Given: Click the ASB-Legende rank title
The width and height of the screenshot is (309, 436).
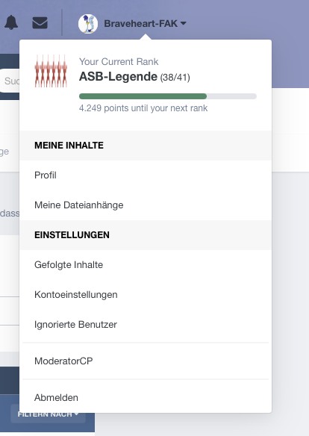Looking at the screenshot, I should pyautogui.click(x=118, y=76).
